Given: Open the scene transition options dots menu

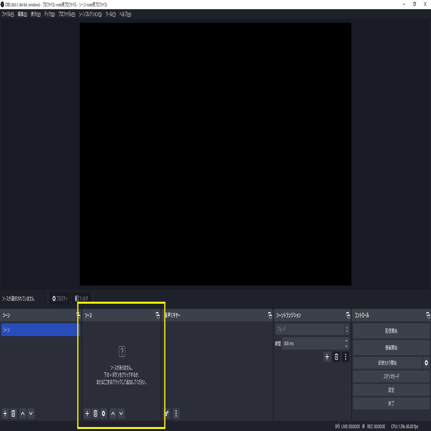Looking at the screenshot, I should point(346,357).
